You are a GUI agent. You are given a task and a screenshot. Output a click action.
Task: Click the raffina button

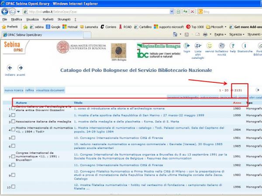click(30, 90)
